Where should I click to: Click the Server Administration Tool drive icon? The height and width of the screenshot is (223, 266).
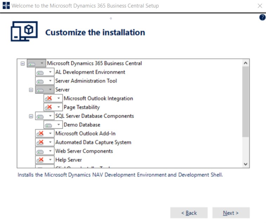(40, 81)
